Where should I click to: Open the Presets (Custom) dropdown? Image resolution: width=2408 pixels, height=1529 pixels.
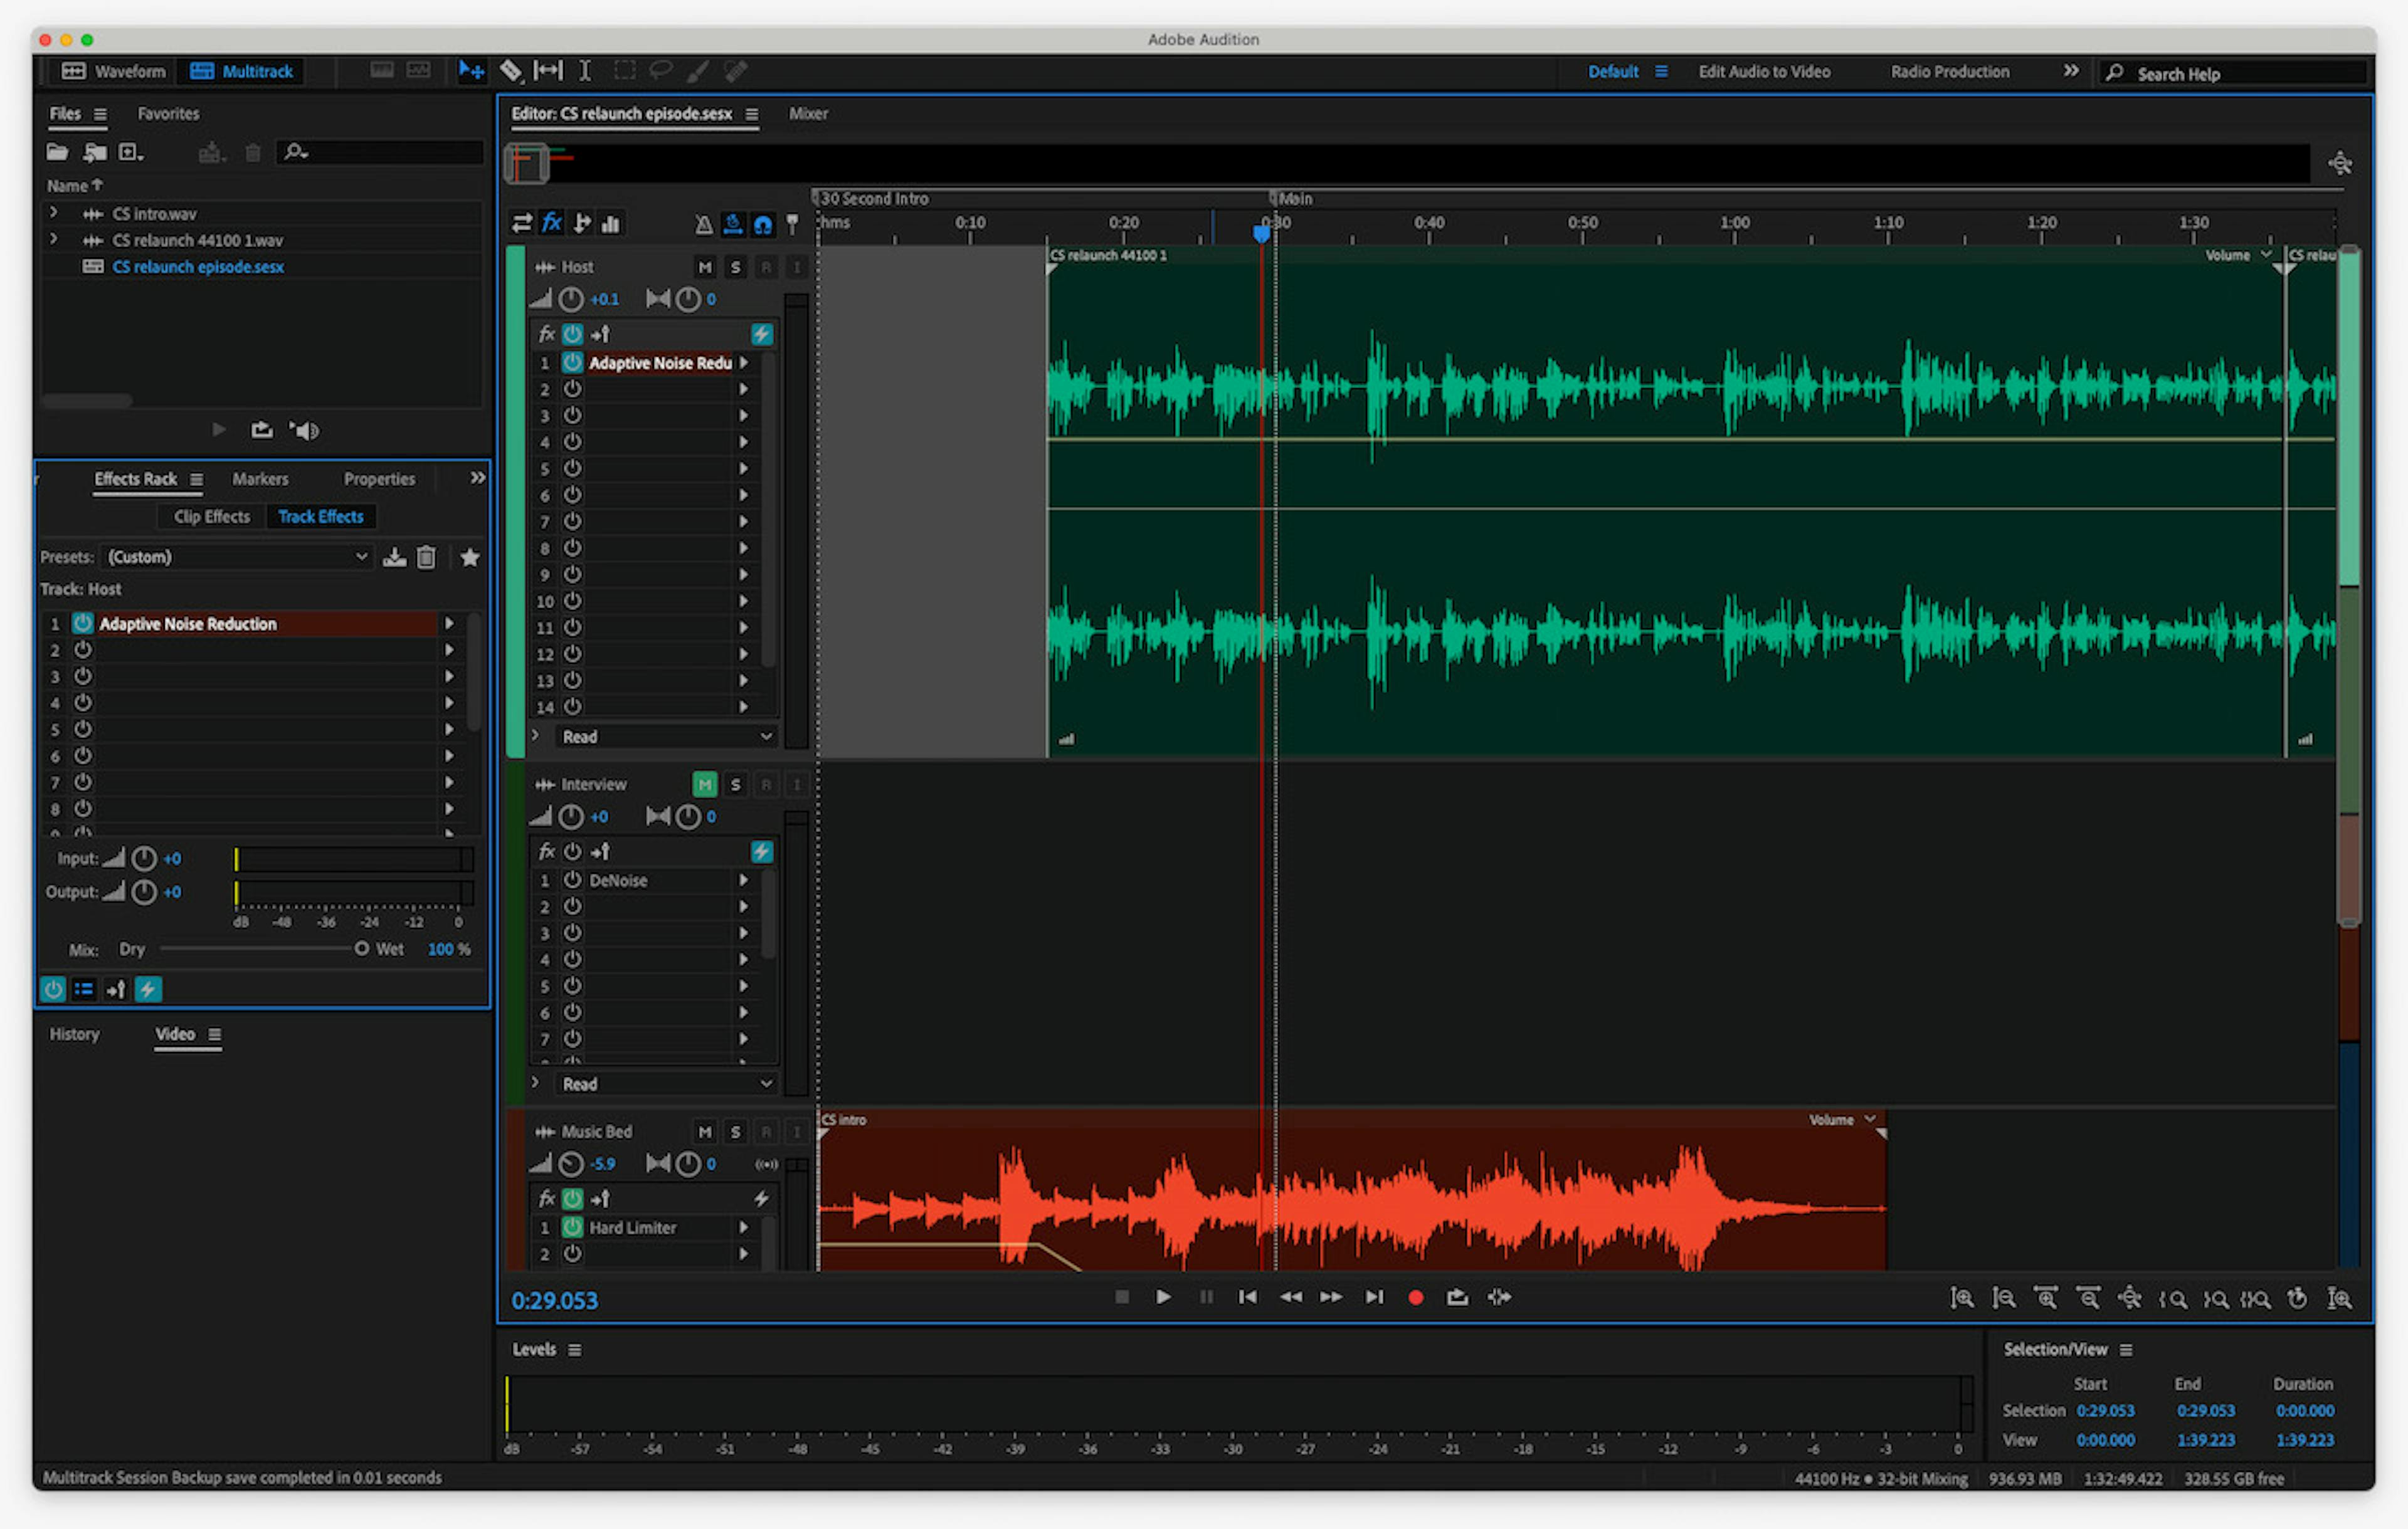pos(237,557)
